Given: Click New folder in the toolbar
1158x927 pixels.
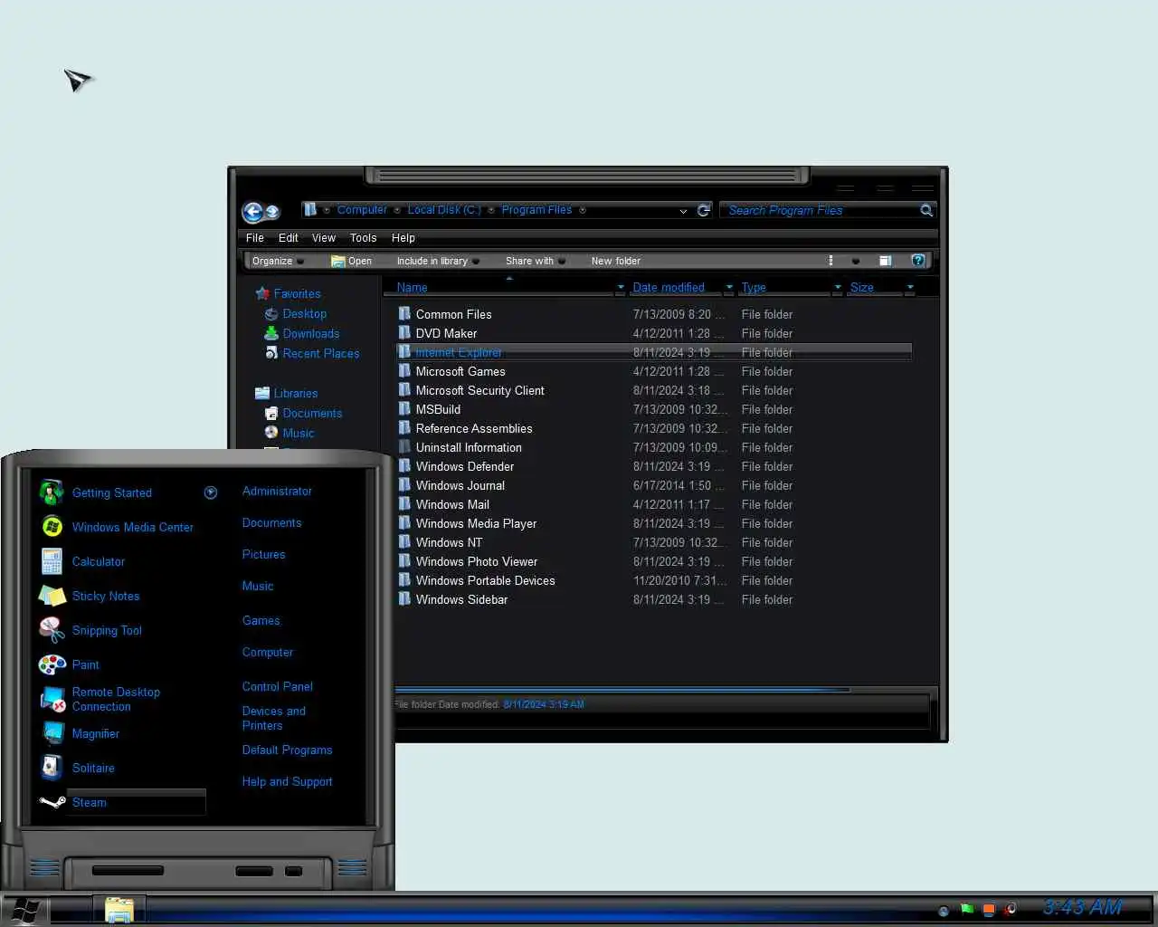Looking at the screenshot, I should (616, 261).
